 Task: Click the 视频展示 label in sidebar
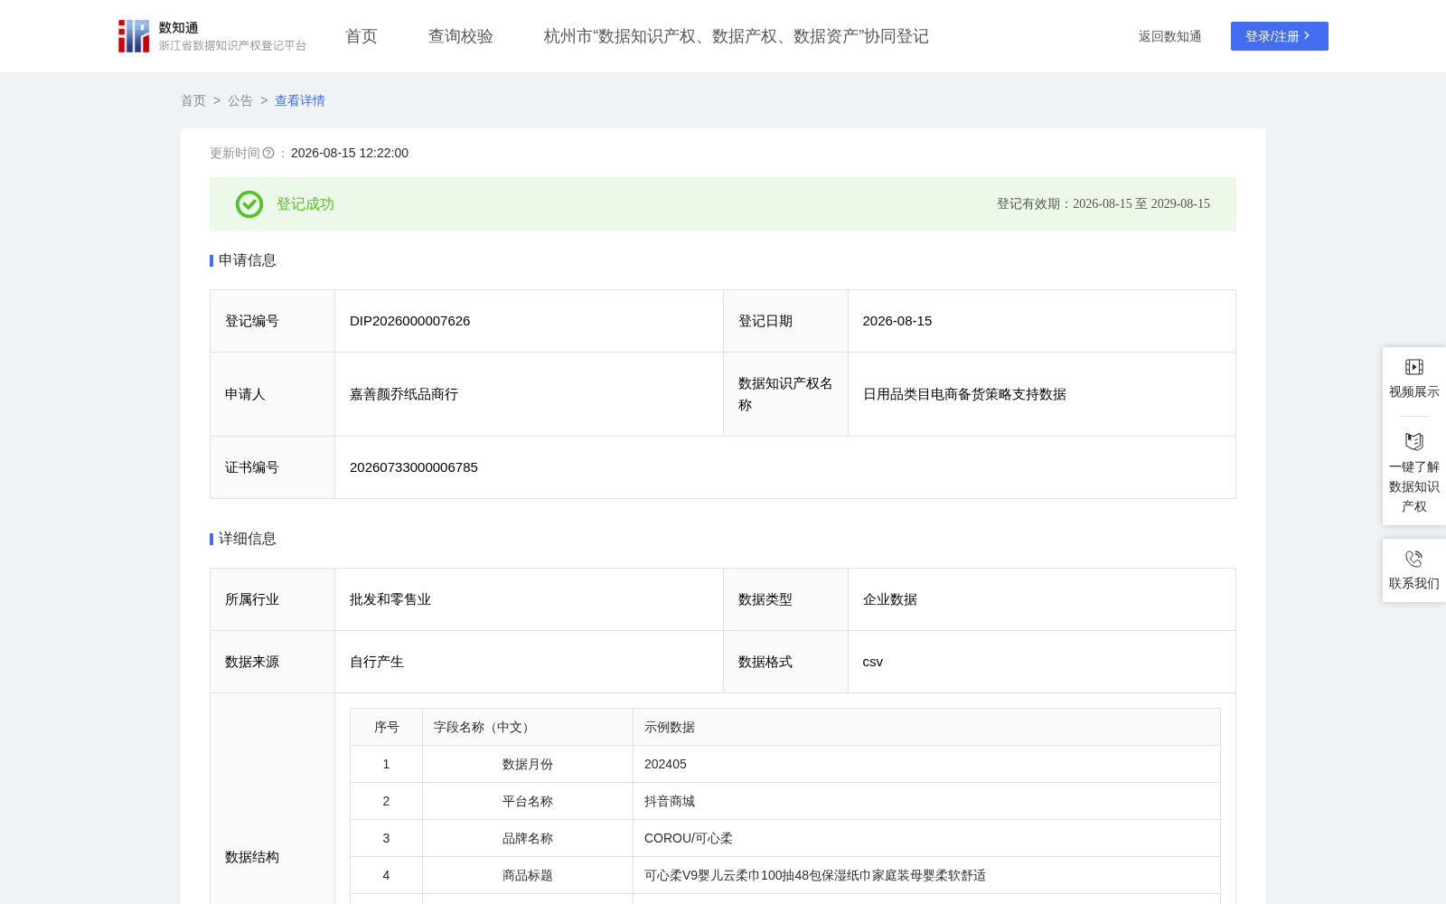pos(1414,391)
